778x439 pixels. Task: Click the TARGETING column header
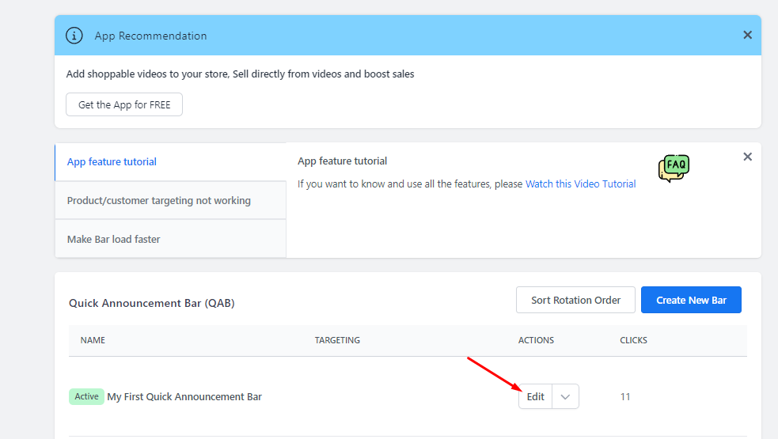337,340
